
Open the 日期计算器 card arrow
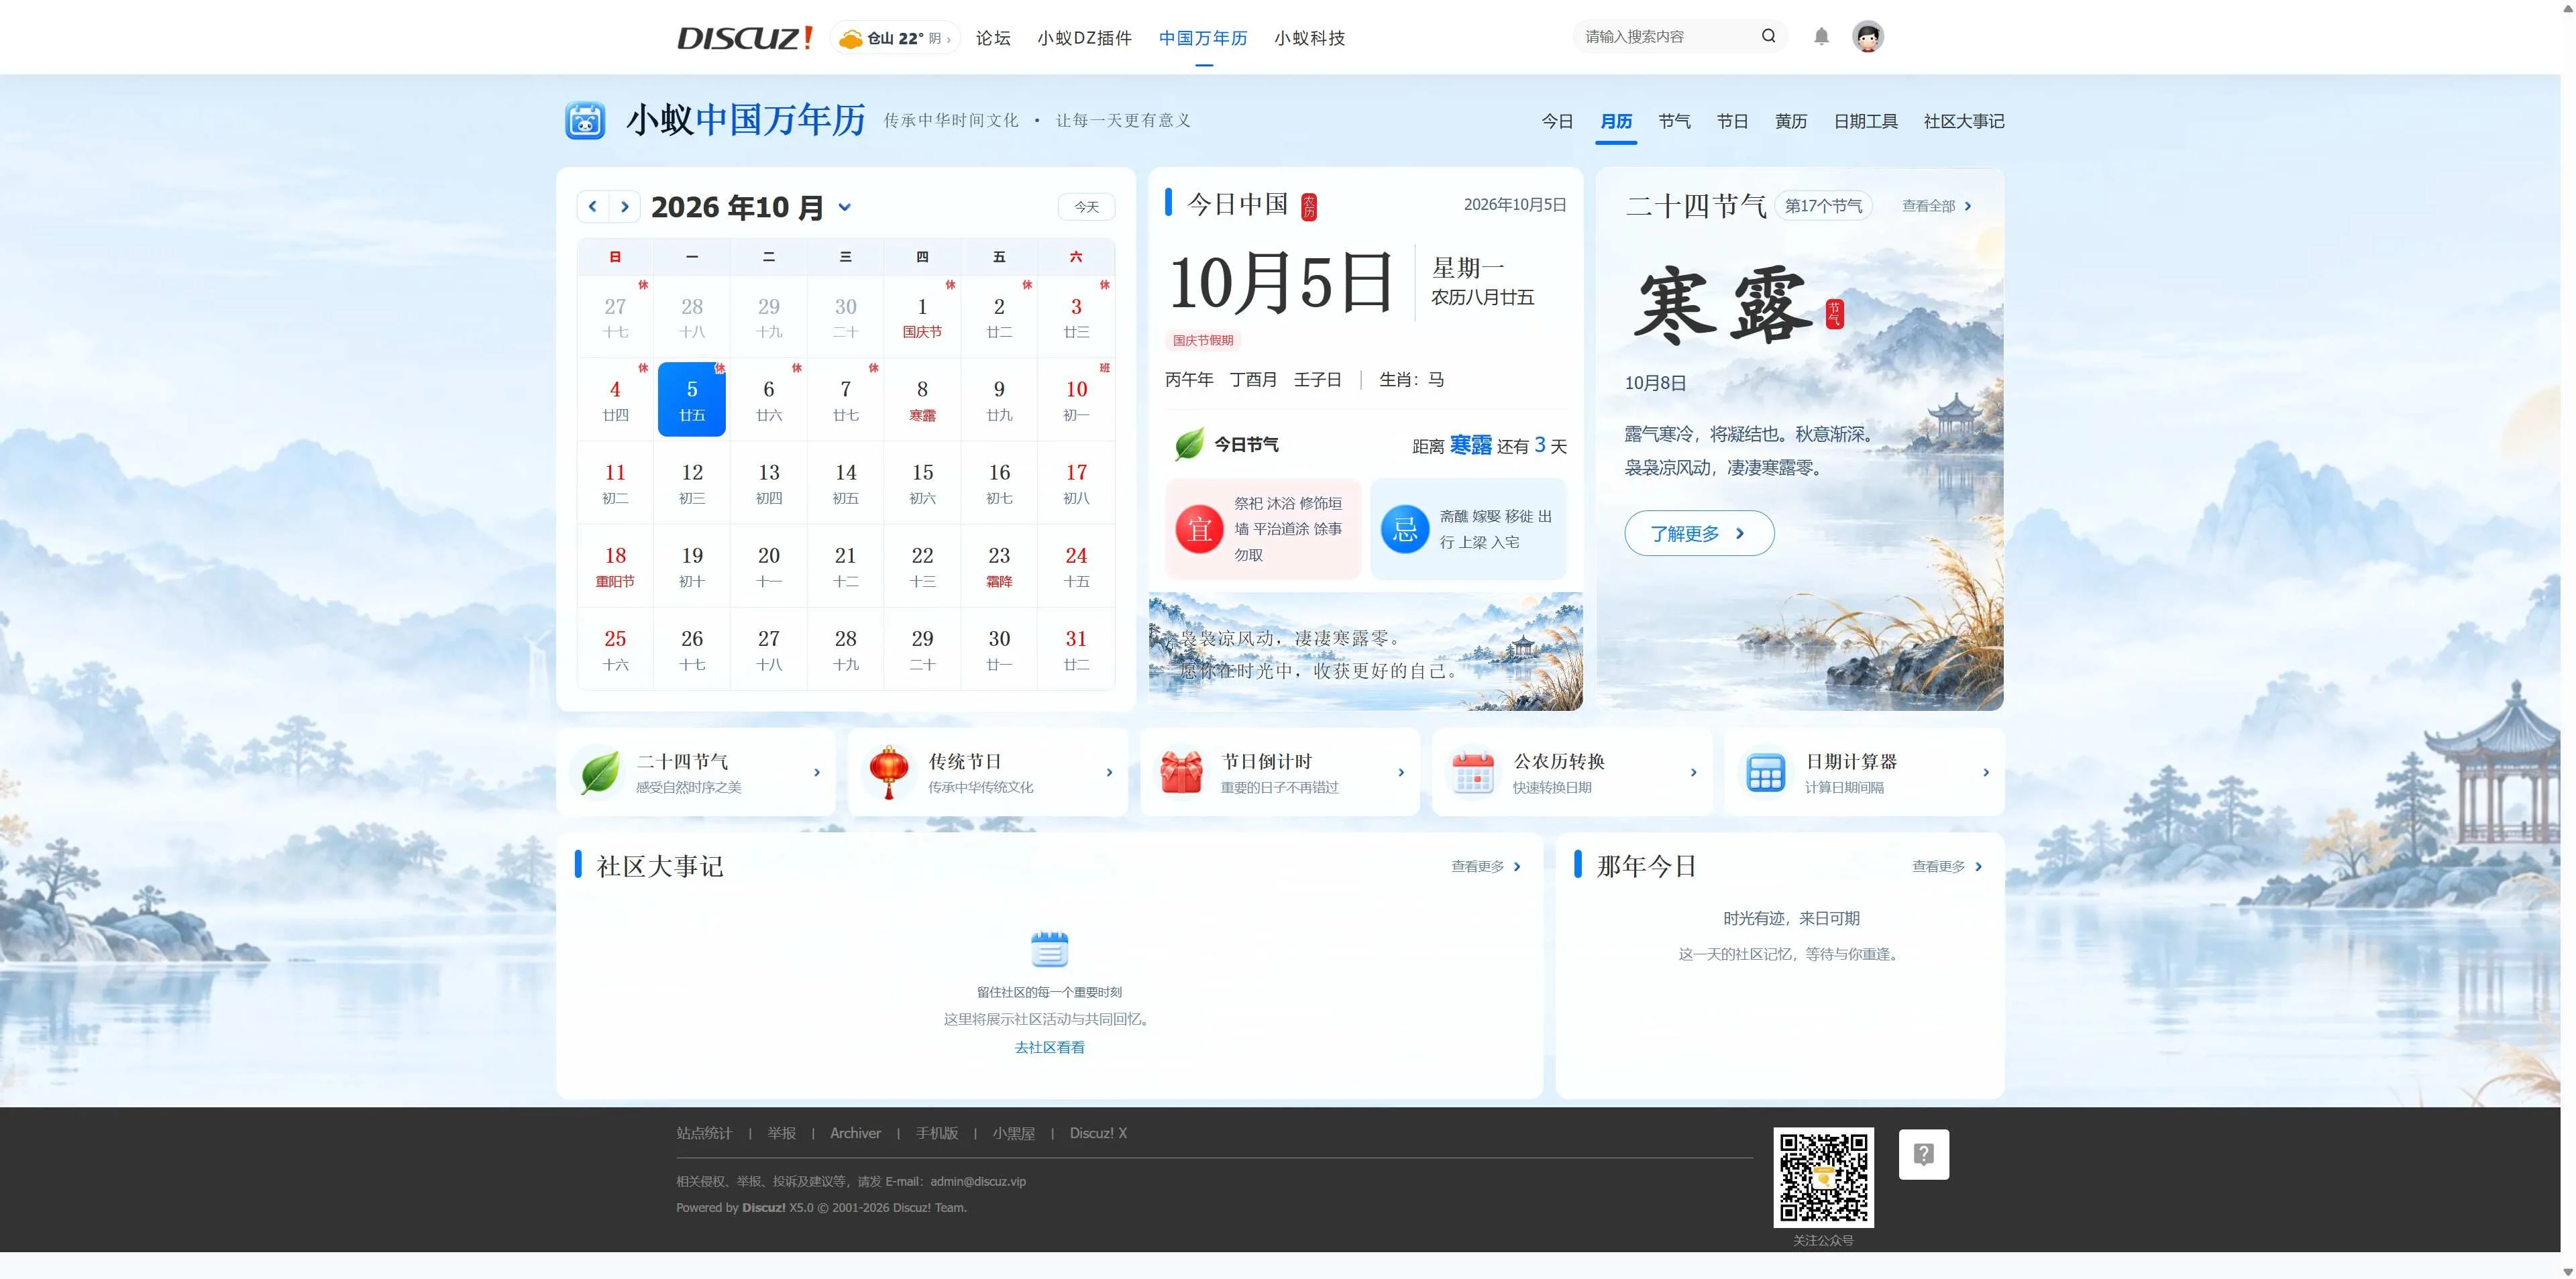(x=1985, y=772)
